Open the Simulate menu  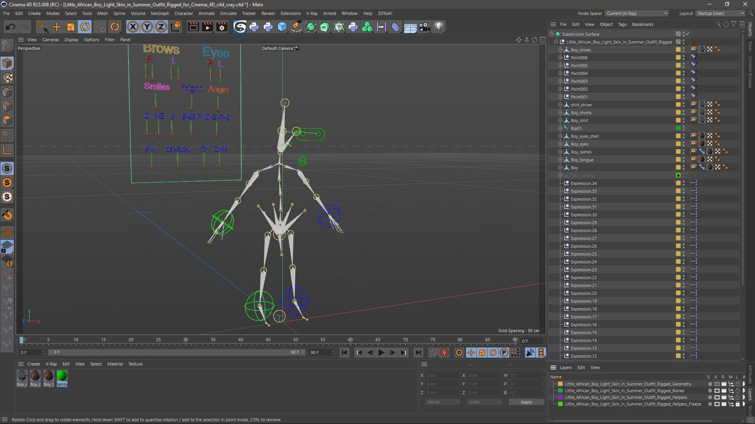(228, 13)
